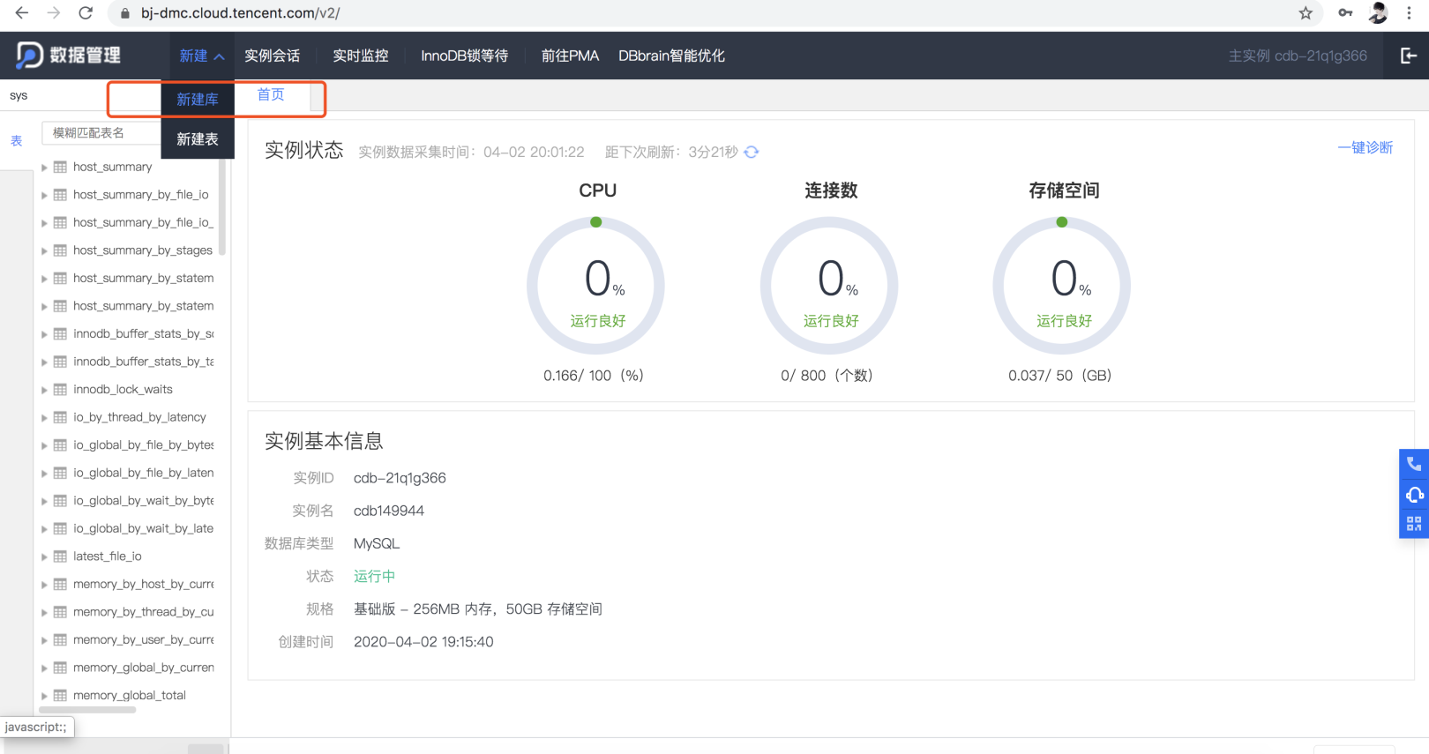Open the saved passwords key icon

pyautogui.click(x=1345, y=13)
